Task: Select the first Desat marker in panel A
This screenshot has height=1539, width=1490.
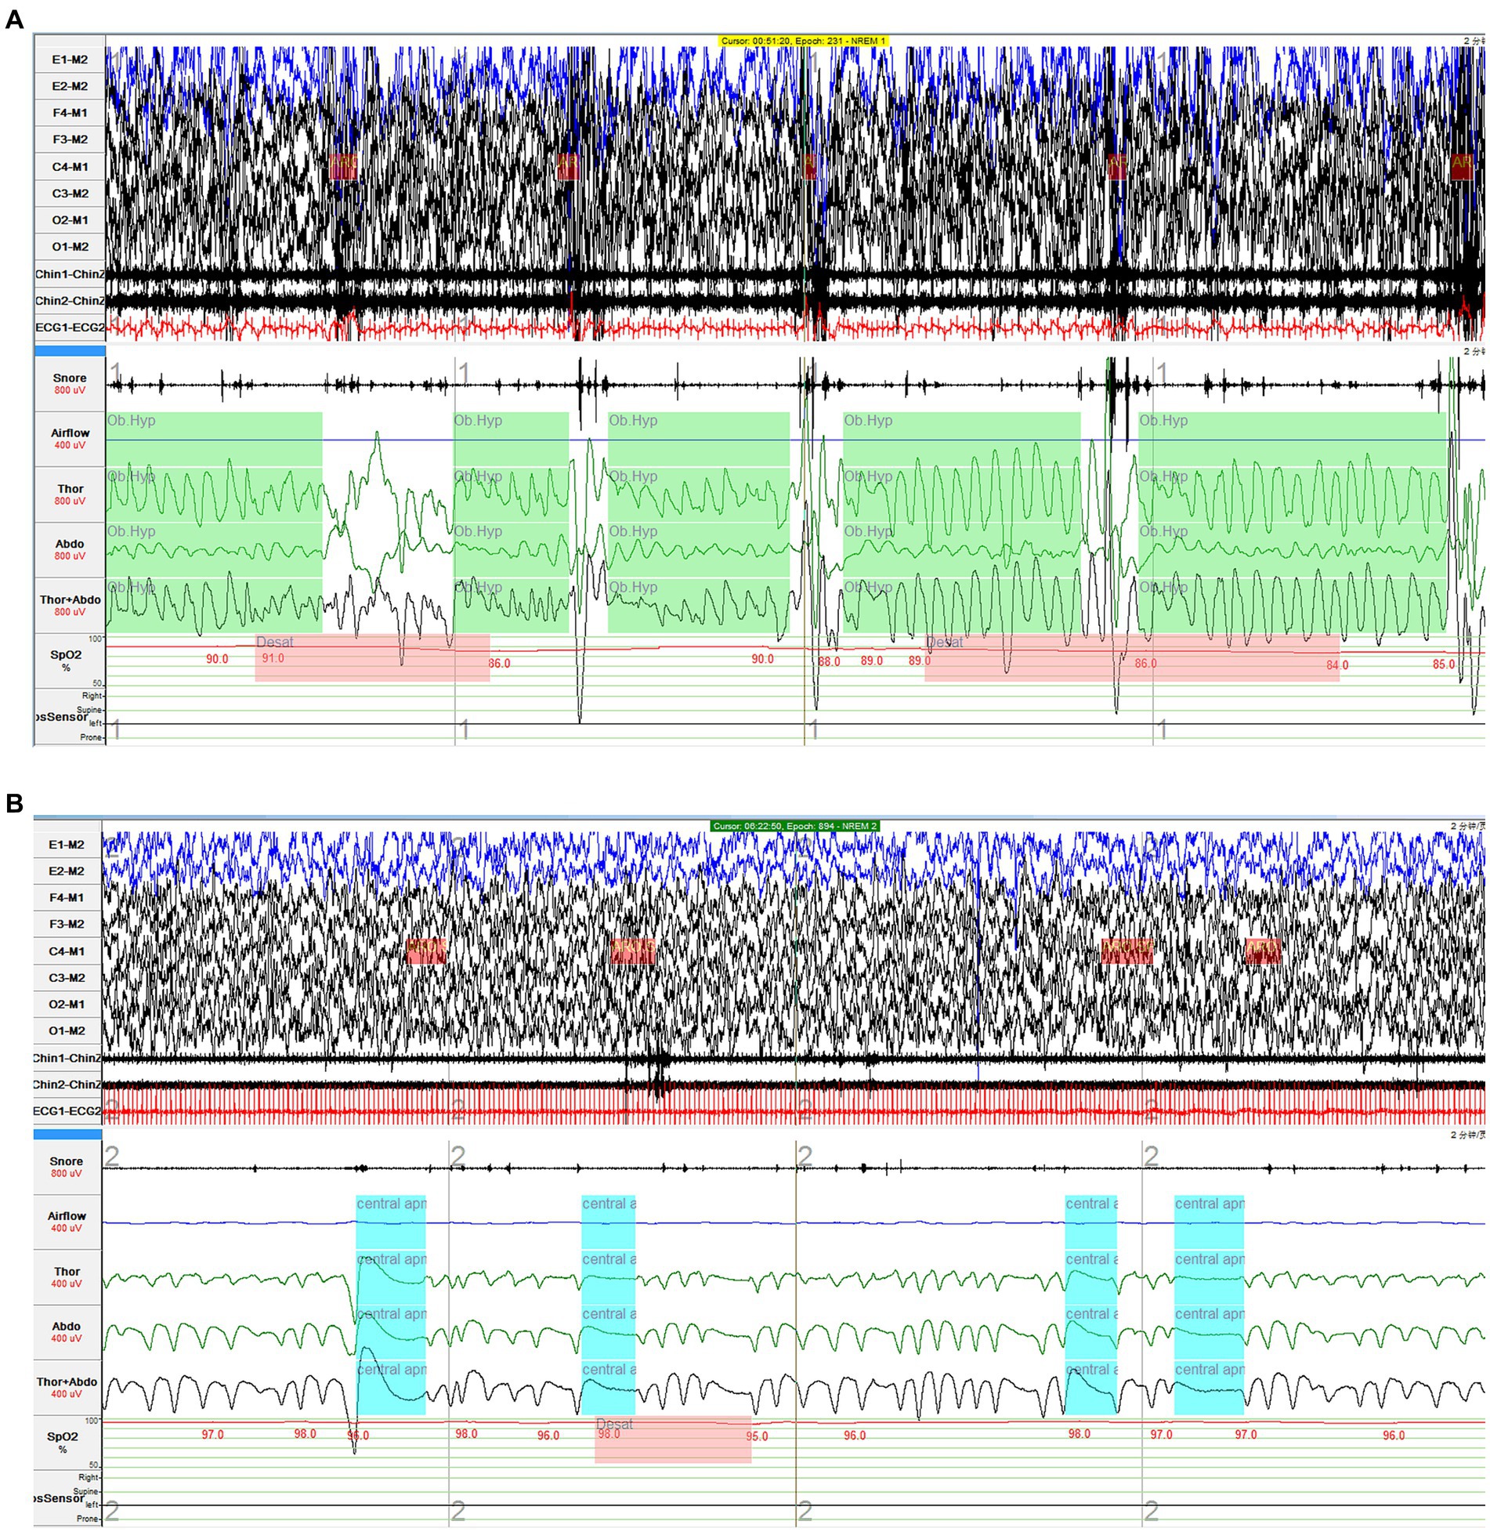Action: click(x=372, y=658)
